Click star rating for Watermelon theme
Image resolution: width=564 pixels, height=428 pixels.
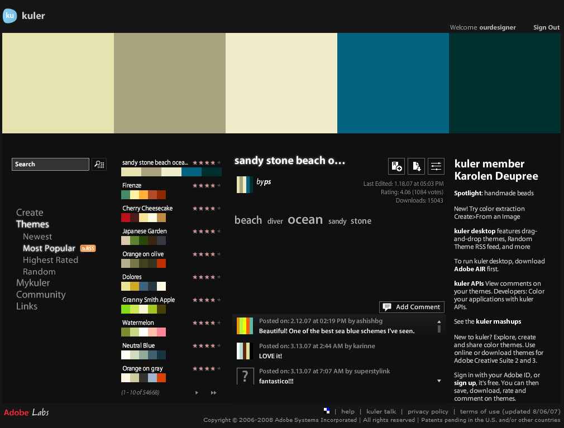[207, 323]
